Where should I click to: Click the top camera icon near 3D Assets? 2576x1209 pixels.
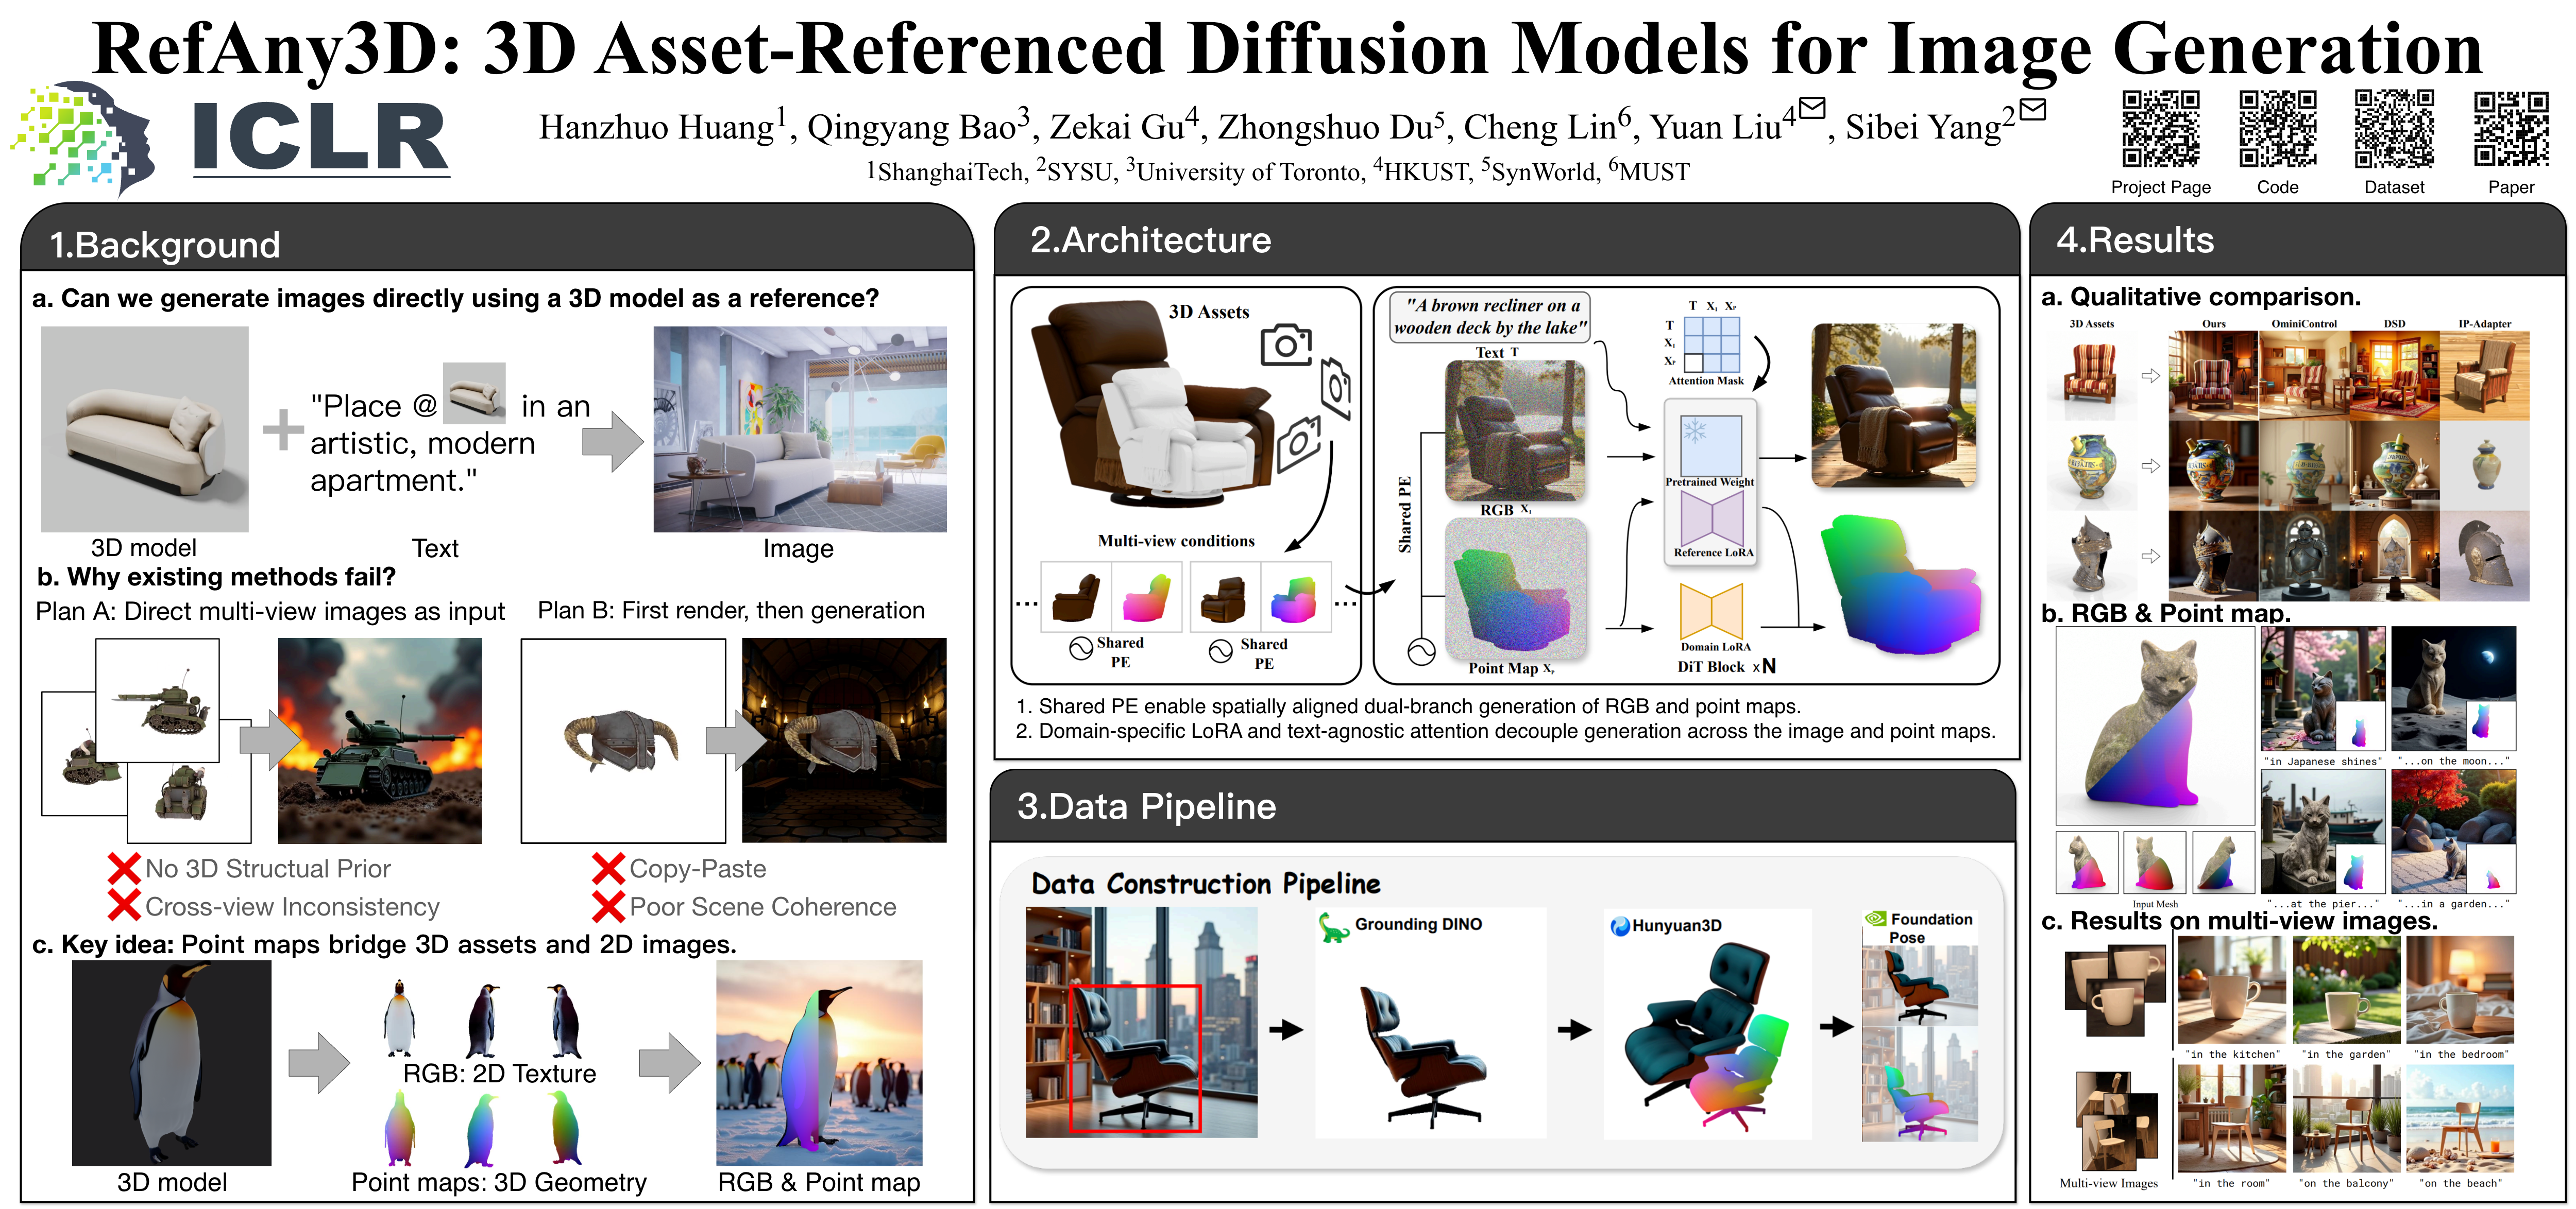[x=1286, y=344]
